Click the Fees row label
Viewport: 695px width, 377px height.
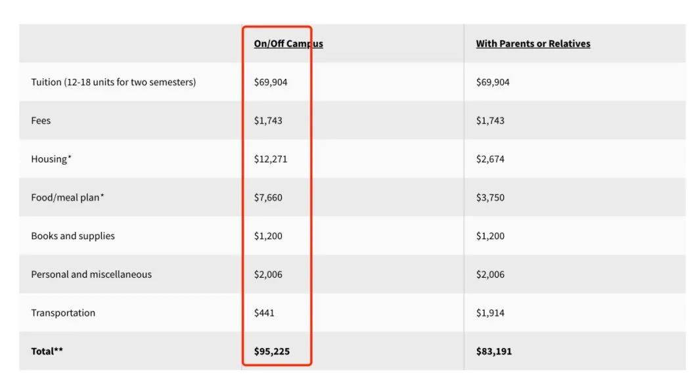41,121
